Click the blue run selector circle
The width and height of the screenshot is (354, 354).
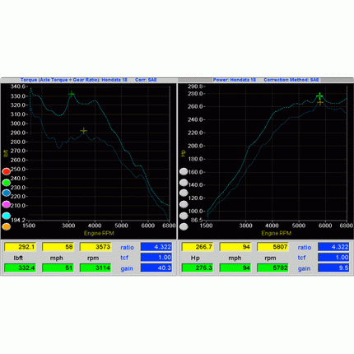point(7,193)
